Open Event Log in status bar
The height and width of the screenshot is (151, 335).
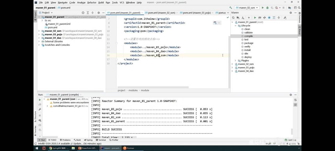(x=291, y=140)
